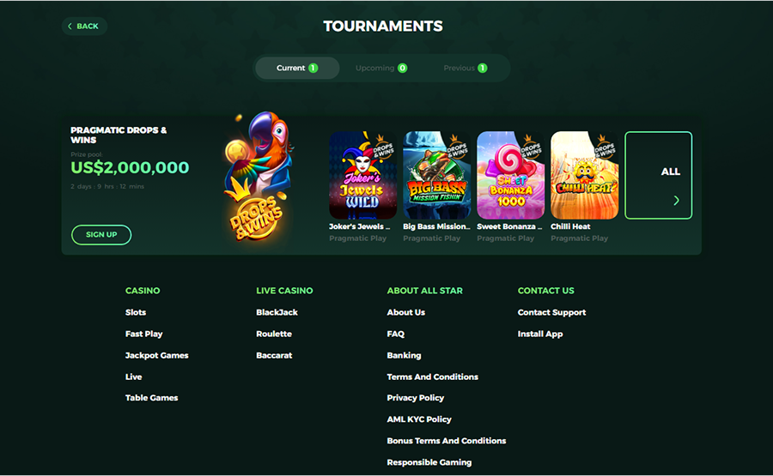Open the Banking page link
Screen dimensions: 773x476
pos(405,355)
